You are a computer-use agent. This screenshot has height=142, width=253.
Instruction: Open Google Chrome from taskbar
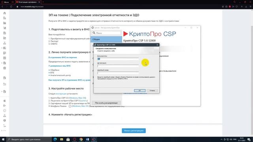[81, 139]
